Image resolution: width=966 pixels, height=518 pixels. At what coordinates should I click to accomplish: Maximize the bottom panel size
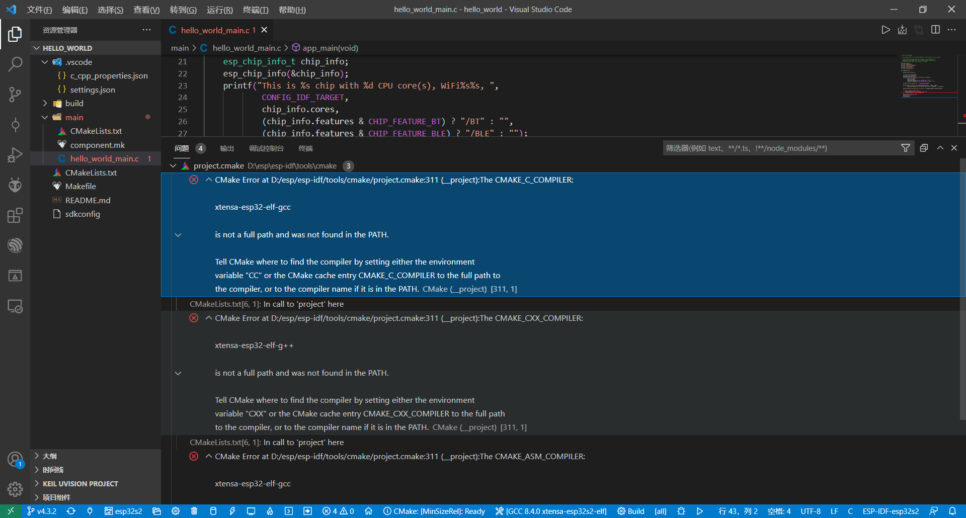(940, 148)
